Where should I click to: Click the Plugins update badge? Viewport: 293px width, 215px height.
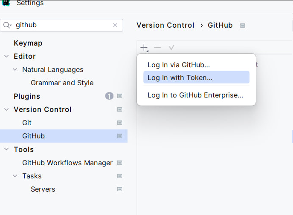coord(109,96)
